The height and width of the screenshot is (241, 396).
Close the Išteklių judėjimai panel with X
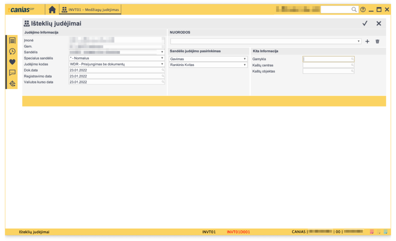[379, 24]
